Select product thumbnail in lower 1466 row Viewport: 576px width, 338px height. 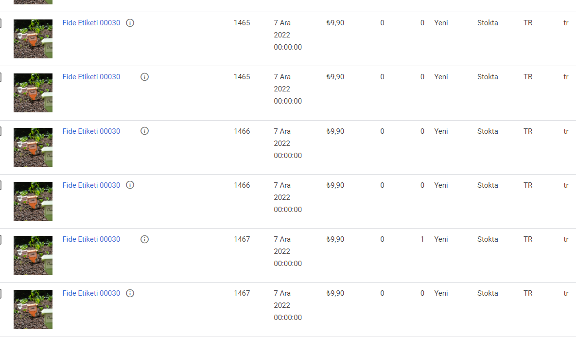tap(33, 201)
